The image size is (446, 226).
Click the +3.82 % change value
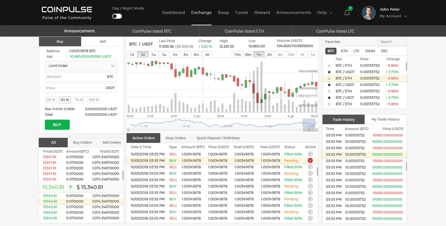pyautogui.click(x=205, y=46)
